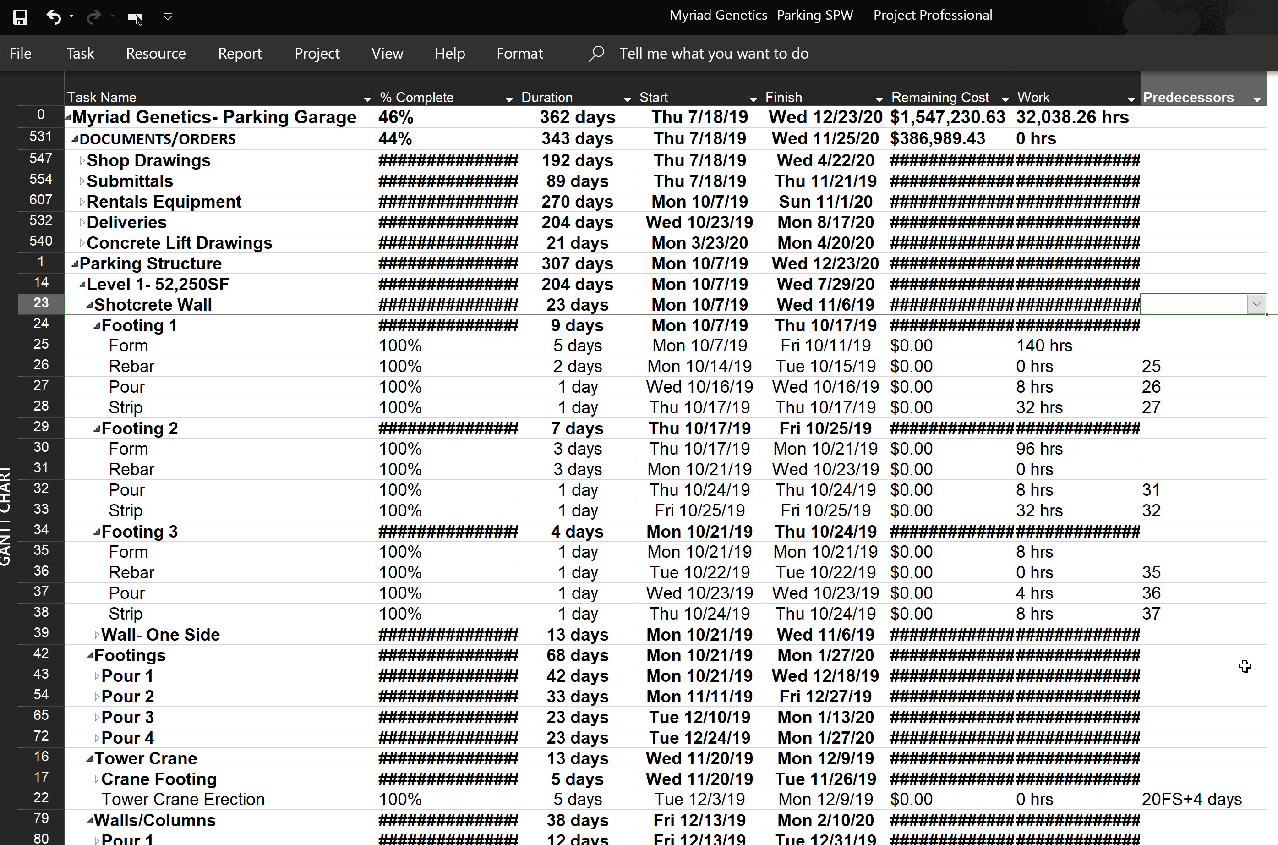Expand the Rentals Equipment summary task
Screen dimensions: 1278x845
click(x=82, y=202)
